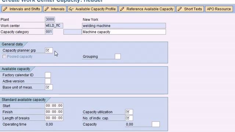Click the Machine capacity text field
Viewport: 235px width, 132px height.
tap(124, 32)
